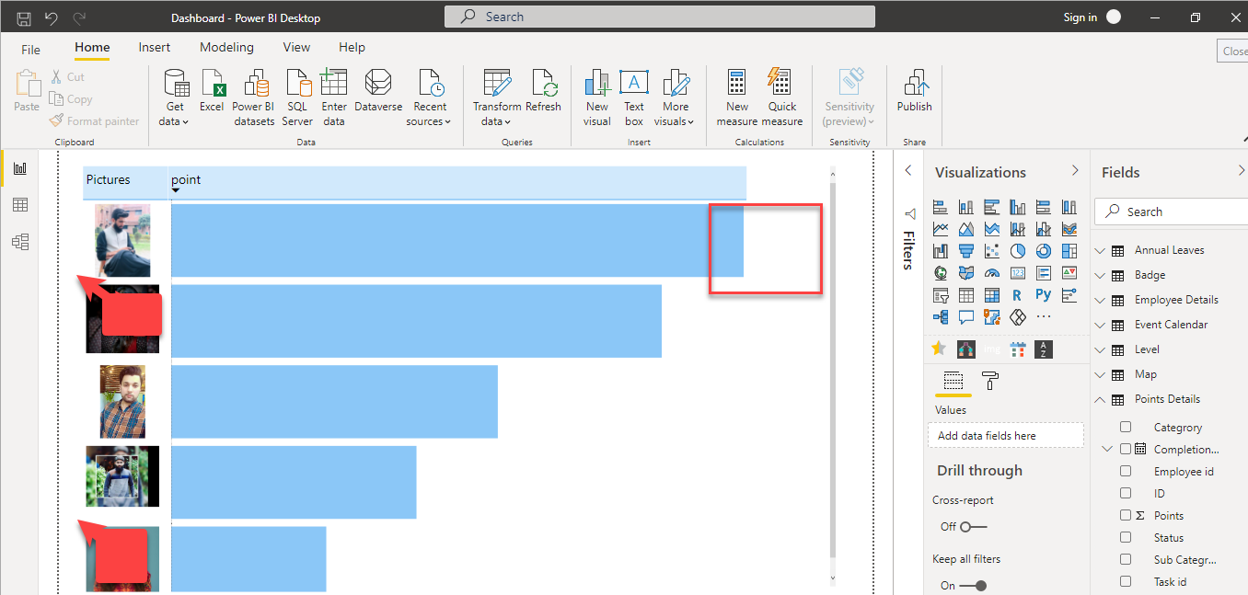The width and height of the screenshot is (1248, 595).
Task: Check the Category field
Action: click(x=1126, y=427)
